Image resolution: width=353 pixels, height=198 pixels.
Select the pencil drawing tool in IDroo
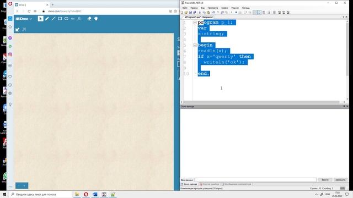[x=47, y=19]
